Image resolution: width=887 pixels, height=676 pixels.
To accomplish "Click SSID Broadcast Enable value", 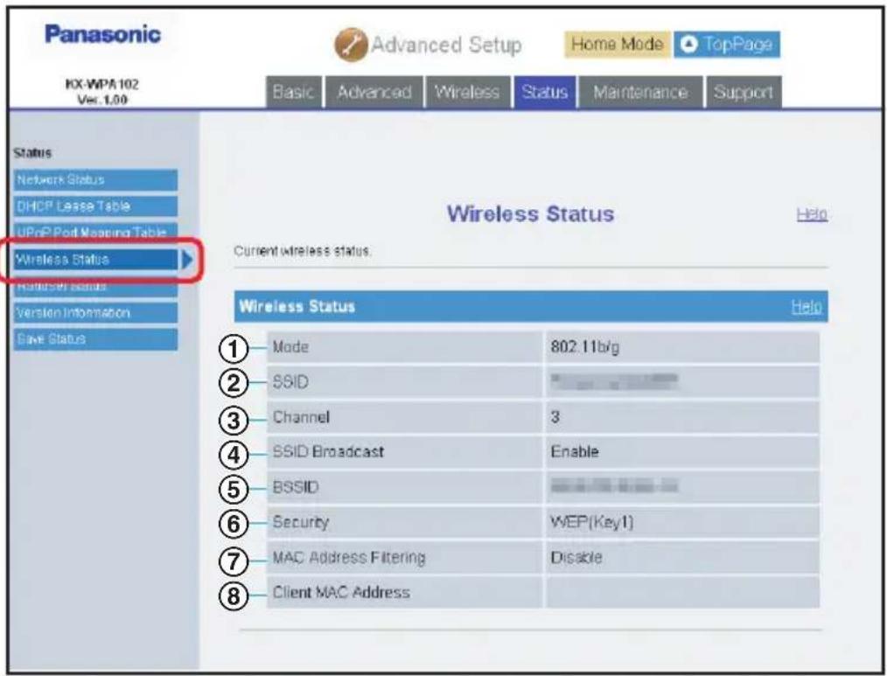I will pyautogui.click(x=574, y=451).
